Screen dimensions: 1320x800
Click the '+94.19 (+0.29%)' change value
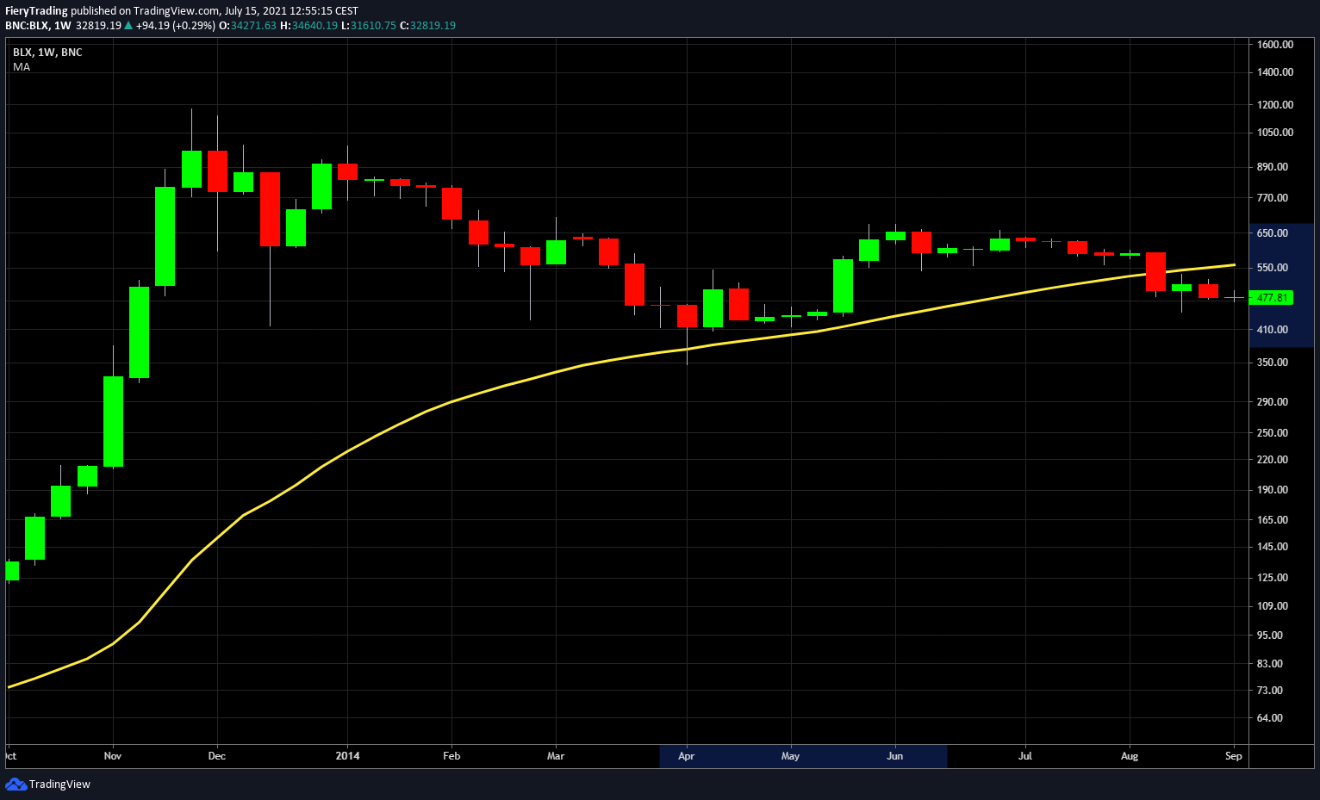[x=176, y=26]
